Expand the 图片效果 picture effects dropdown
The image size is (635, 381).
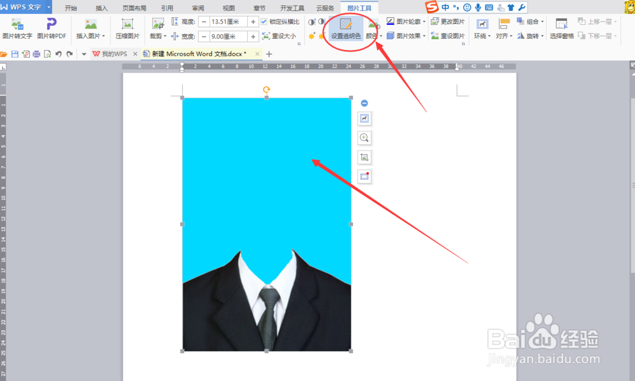[424, 36]
